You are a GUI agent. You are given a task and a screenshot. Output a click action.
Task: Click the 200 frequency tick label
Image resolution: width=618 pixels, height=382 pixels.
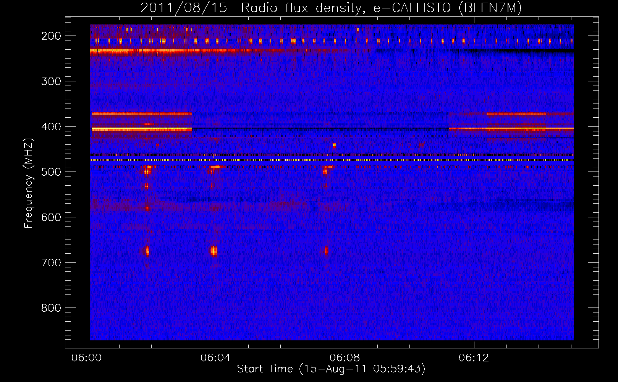pos(51,36)
